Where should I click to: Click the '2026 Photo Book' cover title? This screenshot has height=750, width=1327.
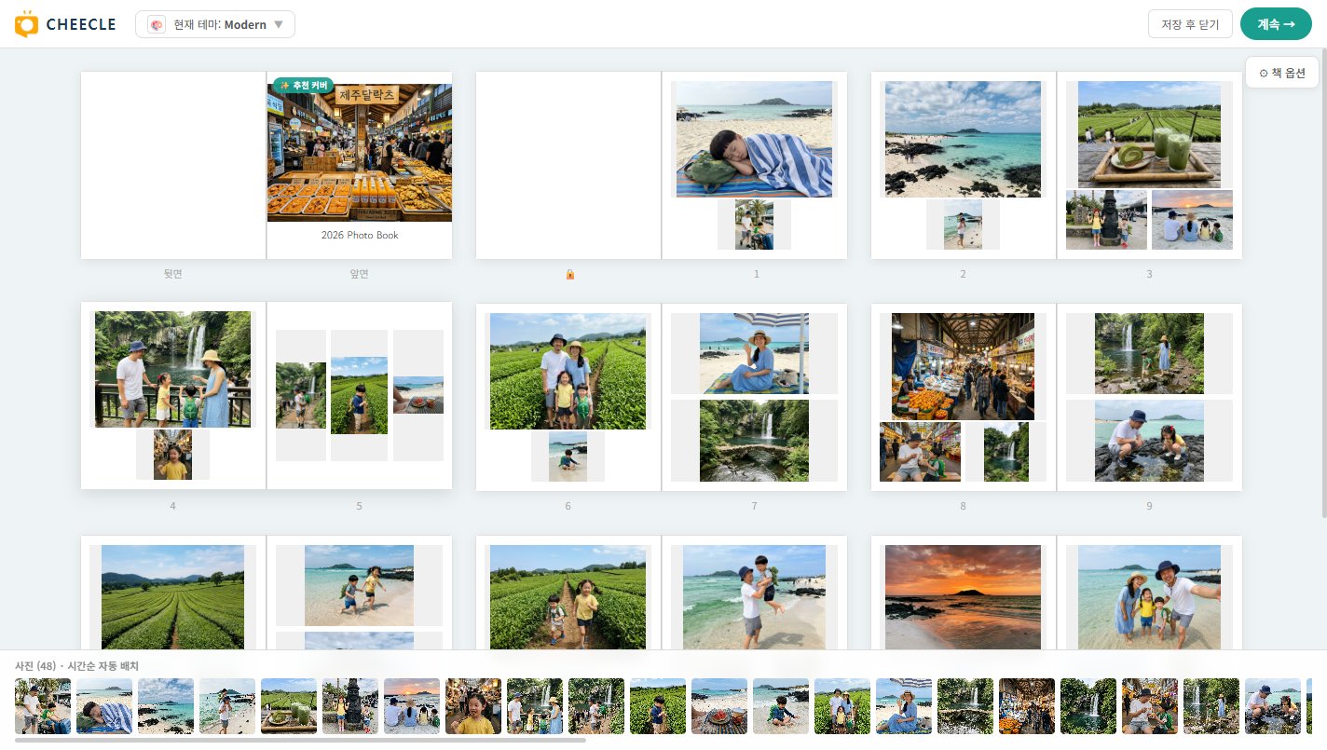click(360, 236)
